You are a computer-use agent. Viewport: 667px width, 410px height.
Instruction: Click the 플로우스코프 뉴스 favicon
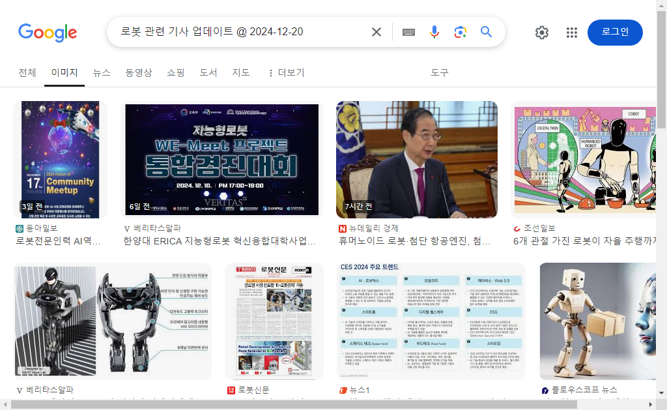coord(545,390)
